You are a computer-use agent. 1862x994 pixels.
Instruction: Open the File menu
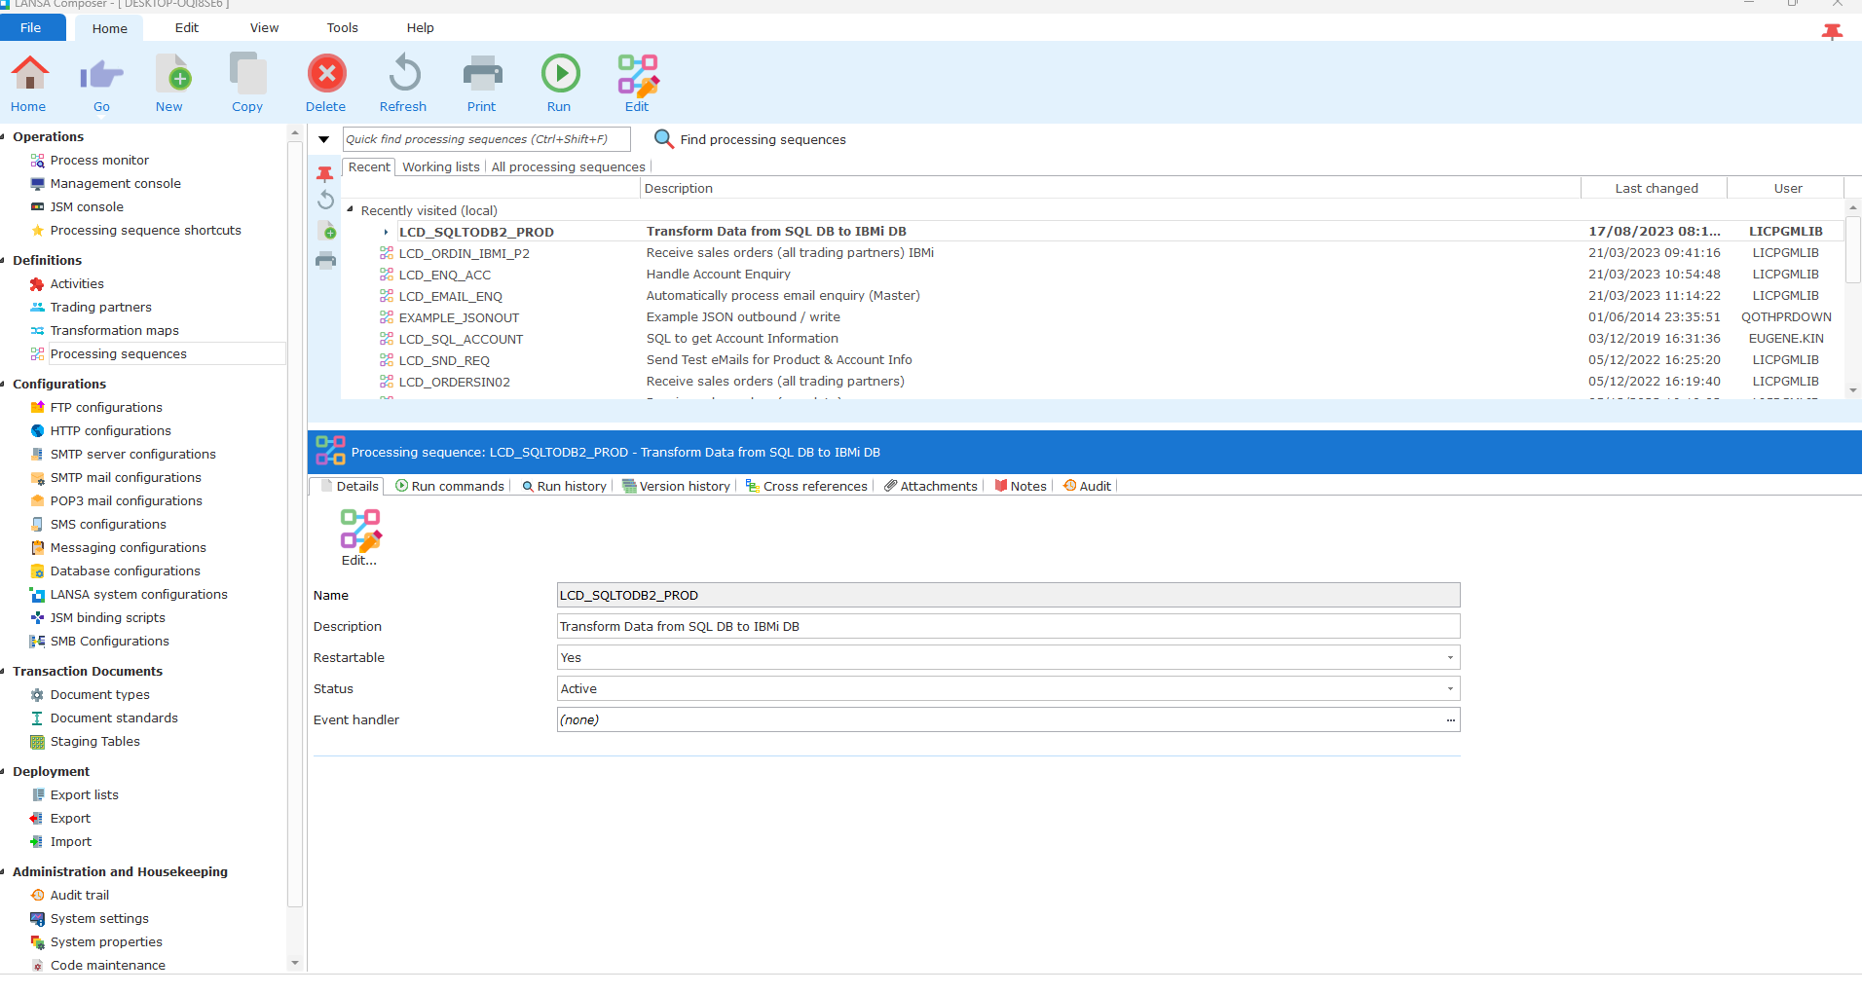tap(31, 27)
